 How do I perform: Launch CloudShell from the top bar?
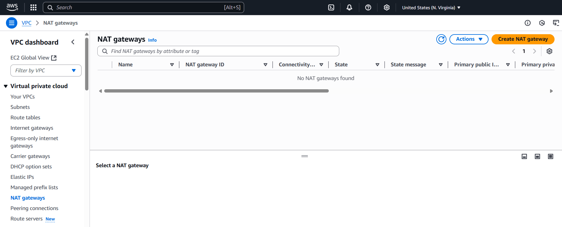pos(331,7)
